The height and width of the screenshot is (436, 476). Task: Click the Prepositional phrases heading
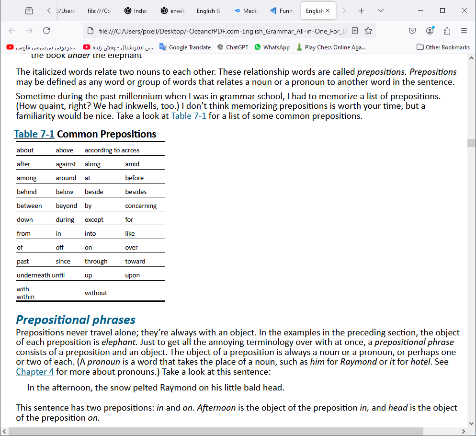[x=76, y=320]
